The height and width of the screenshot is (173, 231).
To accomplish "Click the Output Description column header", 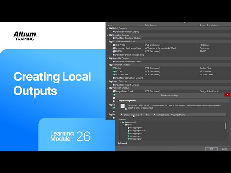I will point(208,25).
